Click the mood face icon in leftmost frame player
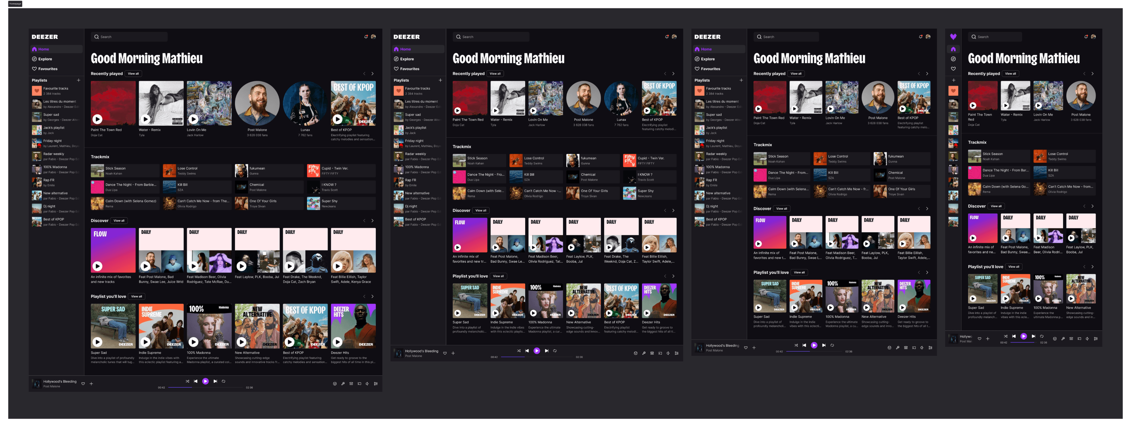1131x427 pixels. click(335, 383)
